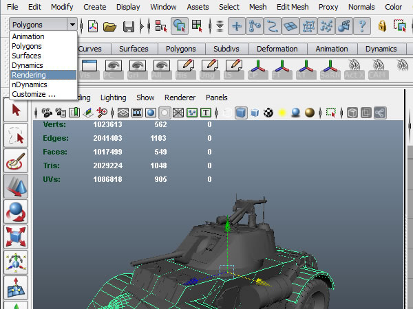Open the Edit Mesh menu
Screen dimensions: 413x309
point(293,7)
